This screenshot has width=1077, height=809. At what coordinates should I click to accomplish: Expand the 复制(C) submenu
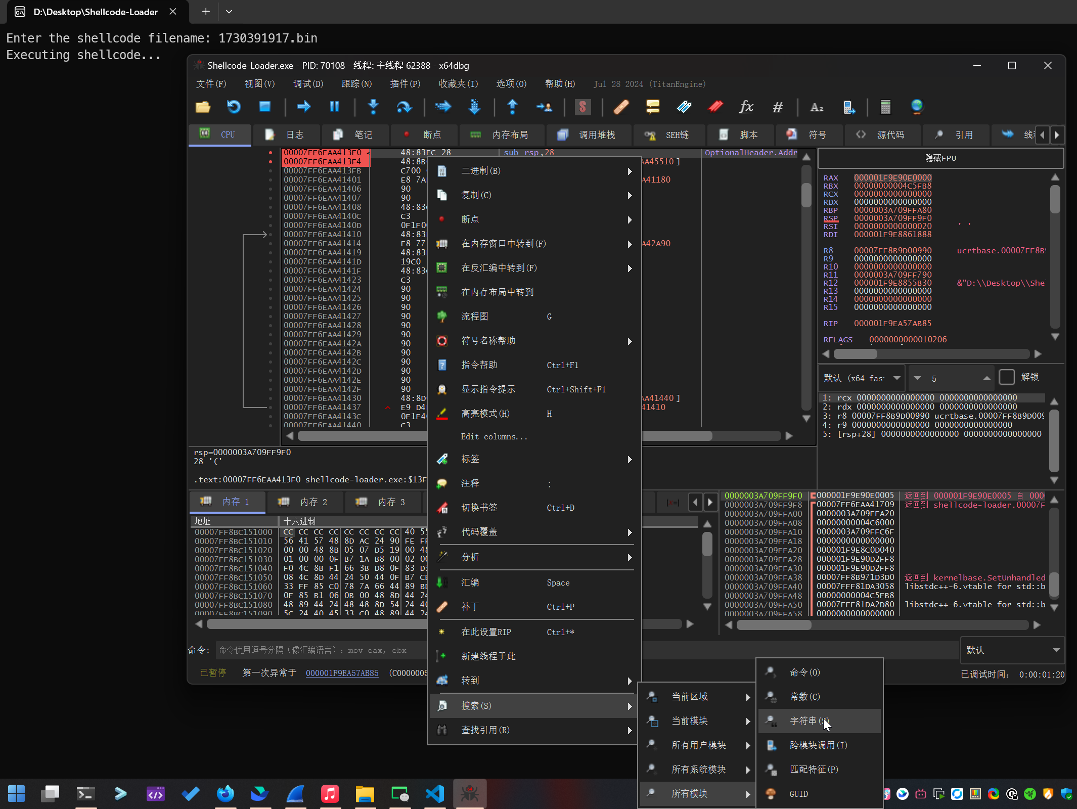(534, 195)
